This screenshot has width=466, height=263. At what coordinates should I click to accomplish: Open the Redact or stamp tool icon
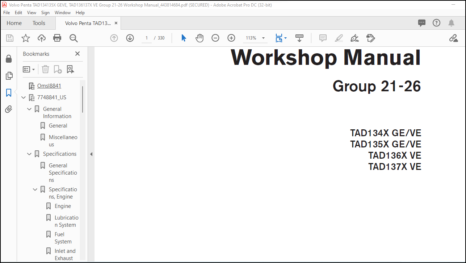point(370,38)
